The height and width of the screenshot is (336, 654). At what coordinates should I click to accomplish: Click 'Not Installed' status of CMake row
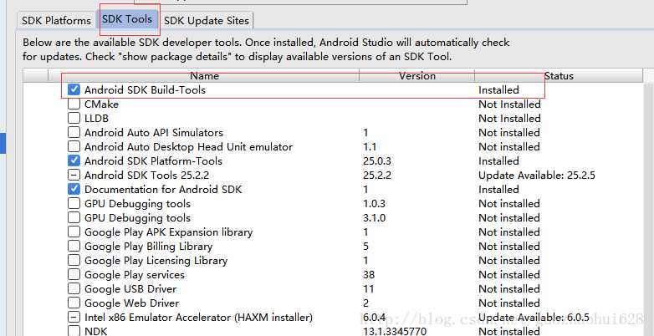tap(509, 104)
